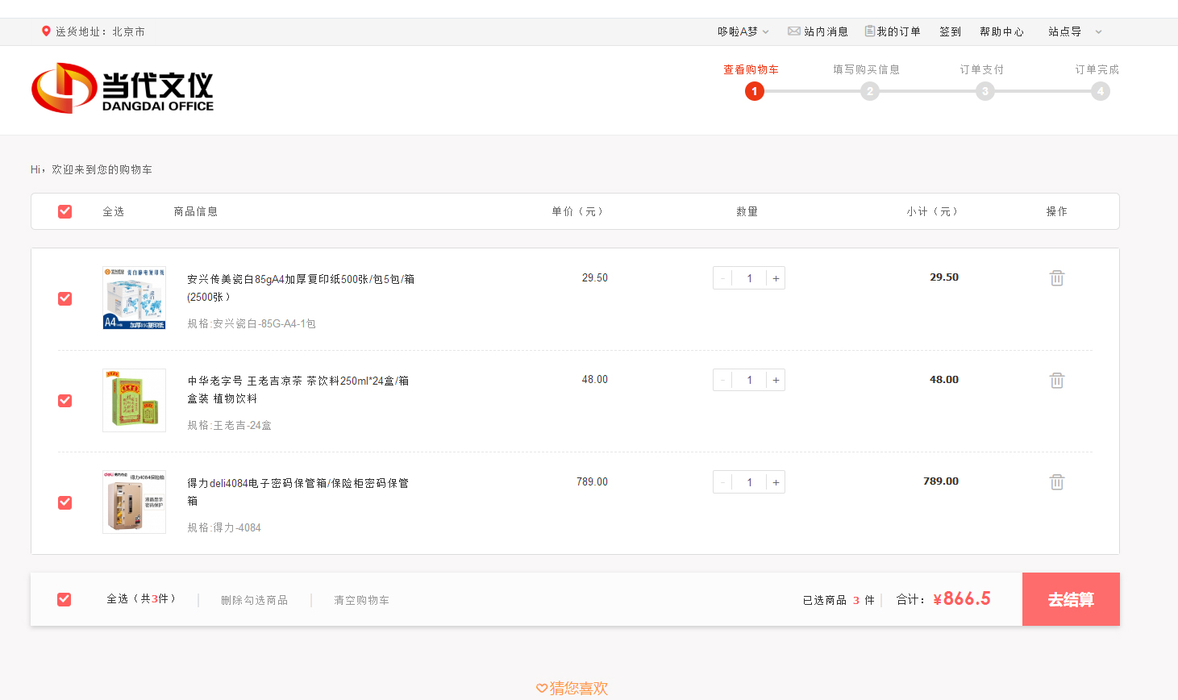Click the heart icon beside 猜您喜欢
Viewport: 1178px width, 700px height.
(542, 688)
